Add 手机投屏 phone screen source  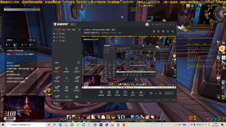pyautogui.click(x=117, y=93)
